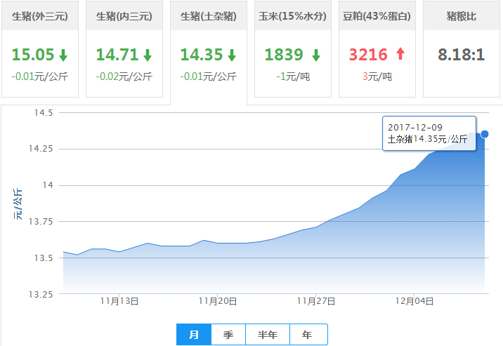
Task: Click the 8.18:1 ratio value
Action: coord(462,55)
